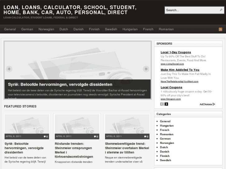This screenshot has width=226, height=169.
Task: Open story title Stemmeberettigede trend: Steinmeier overtaken
Action: 127,148
